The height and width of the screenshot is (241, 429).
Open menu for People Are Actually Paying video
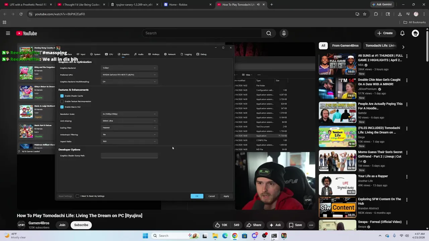(x=407, y=104)
